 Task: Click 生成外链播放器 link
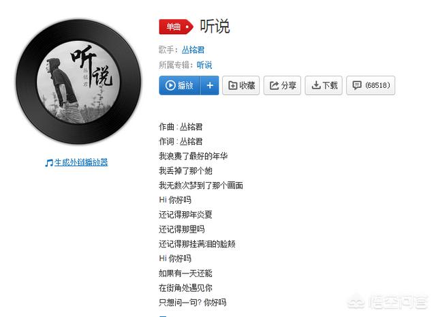tap(81, 162)
